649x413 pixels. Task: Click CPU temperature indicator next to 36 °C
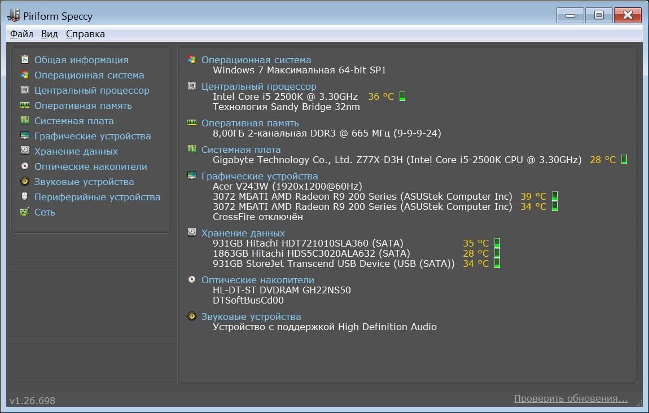[x=402, y=96]
